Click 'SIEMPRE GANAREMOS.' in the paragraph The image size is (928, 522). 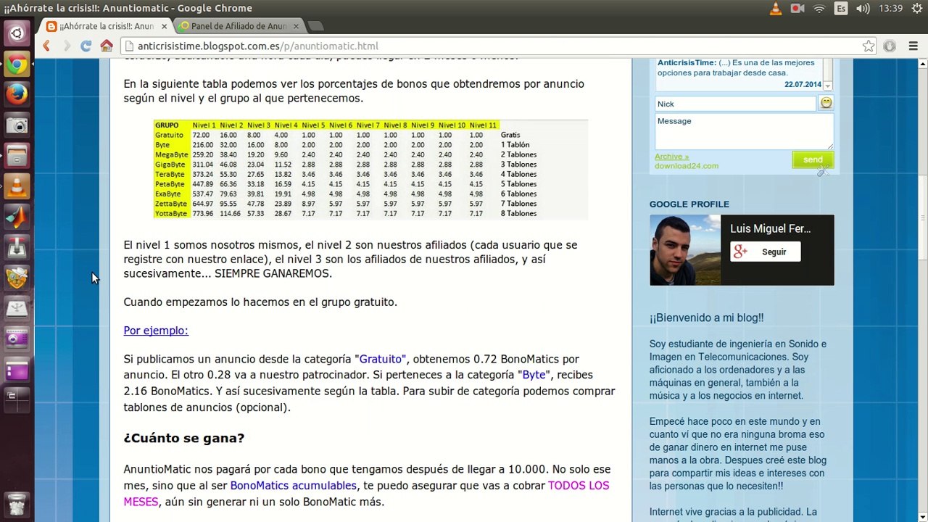[x=273, y=273]
